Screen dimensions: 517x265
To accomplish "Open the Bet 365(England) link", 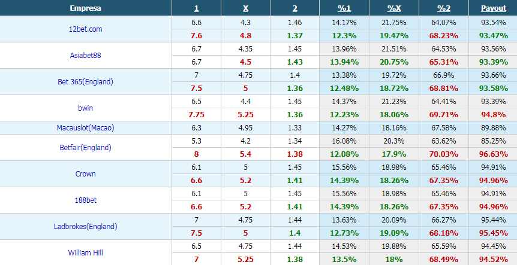I will pos(85,81).
